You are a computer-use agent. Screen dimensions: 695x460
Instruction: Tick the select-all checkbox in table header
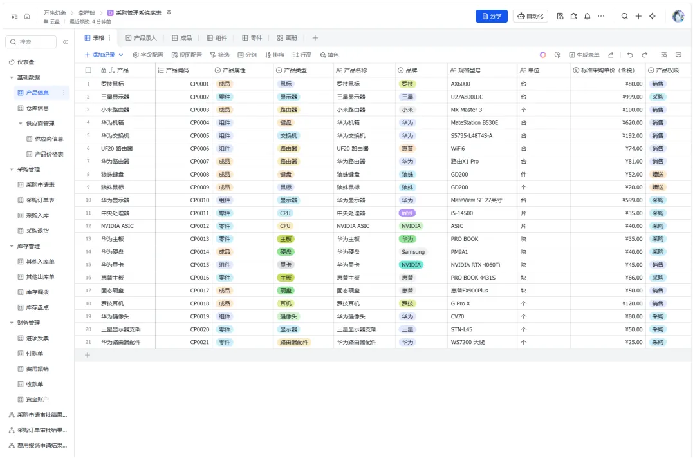tap(88, 70)
